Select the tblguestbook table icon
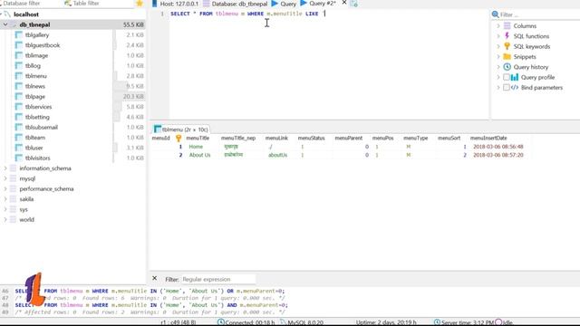 point(18,45)
